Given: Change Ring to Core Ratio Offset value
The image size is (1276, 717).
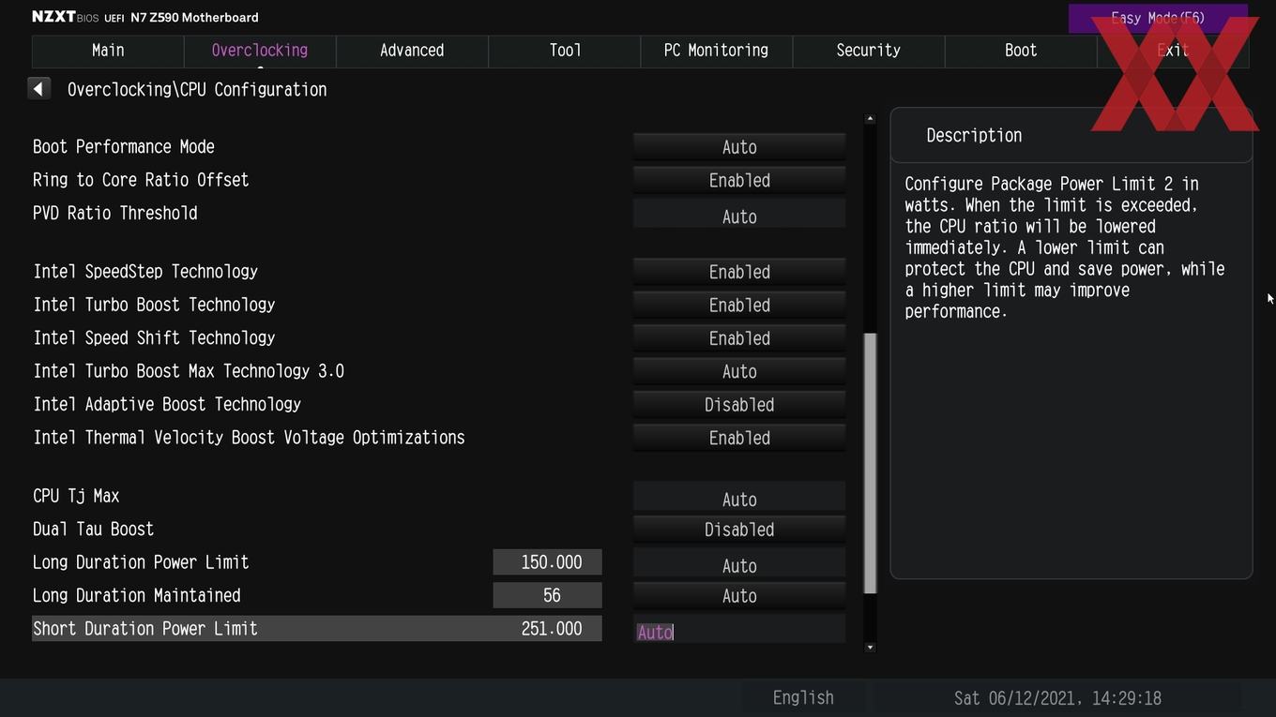Looking at the screenshot, I should [739, 180].
